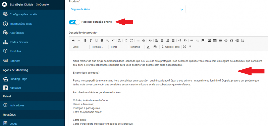The image size is (268, 126).
Task: Toggle bold formatting in editor
Action: (x=85, y=40)
